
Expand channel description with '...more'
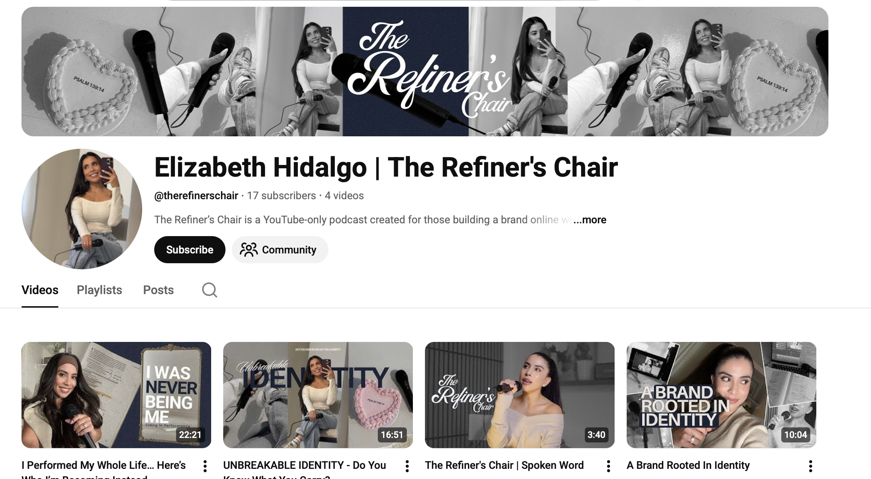pyautogui.click(x=590, y=220)
